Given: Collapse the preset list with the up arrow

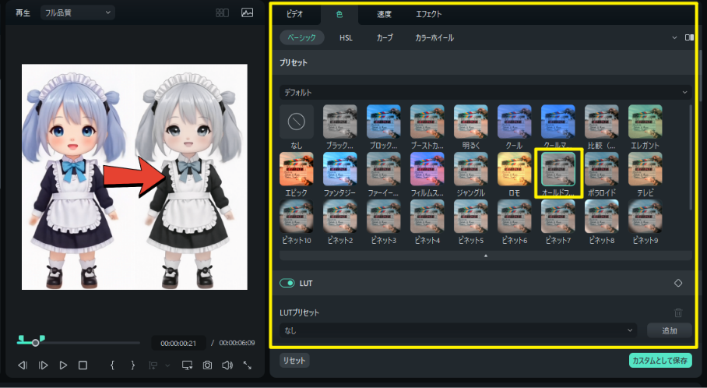Looking at the screenshot, I should click(x=486, y=256).
